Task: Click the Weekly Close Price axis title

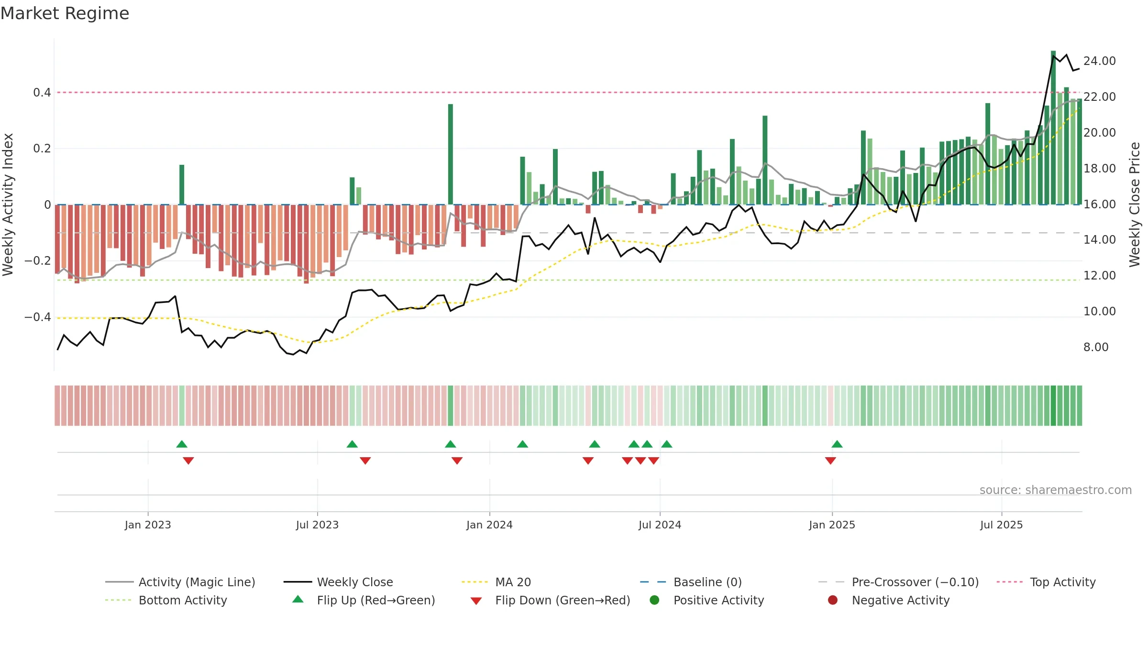Action: click(1135, 204)
